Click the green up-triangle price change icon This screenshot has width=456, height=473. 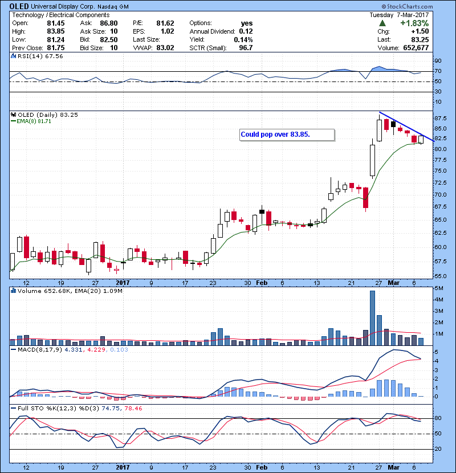tap(382, 23)
